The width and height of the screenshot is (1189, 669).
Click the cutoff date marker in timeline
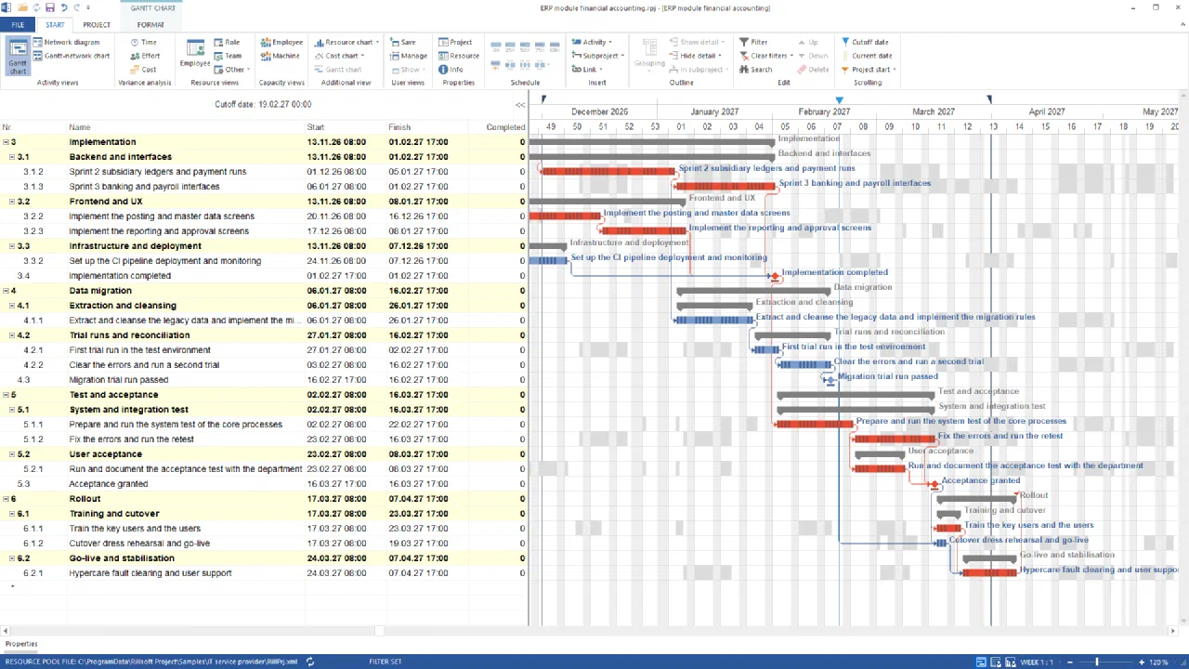click(840, 99)
